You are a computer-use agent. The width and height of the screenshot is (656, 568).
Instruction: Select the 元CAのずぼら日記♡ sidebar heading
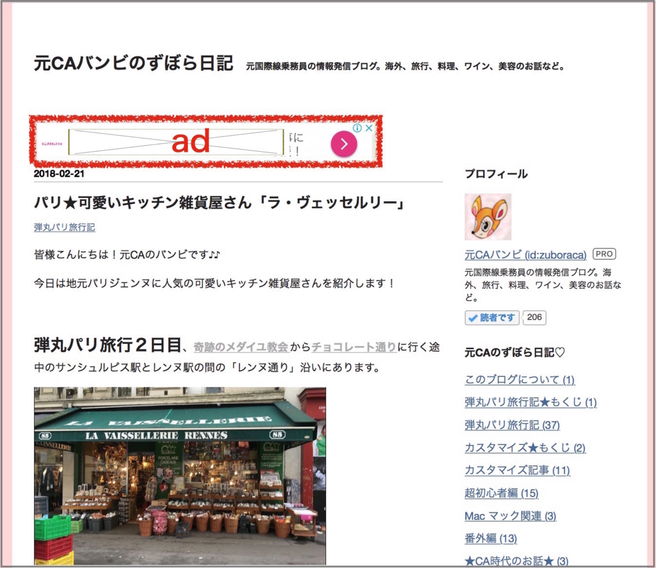515,353
